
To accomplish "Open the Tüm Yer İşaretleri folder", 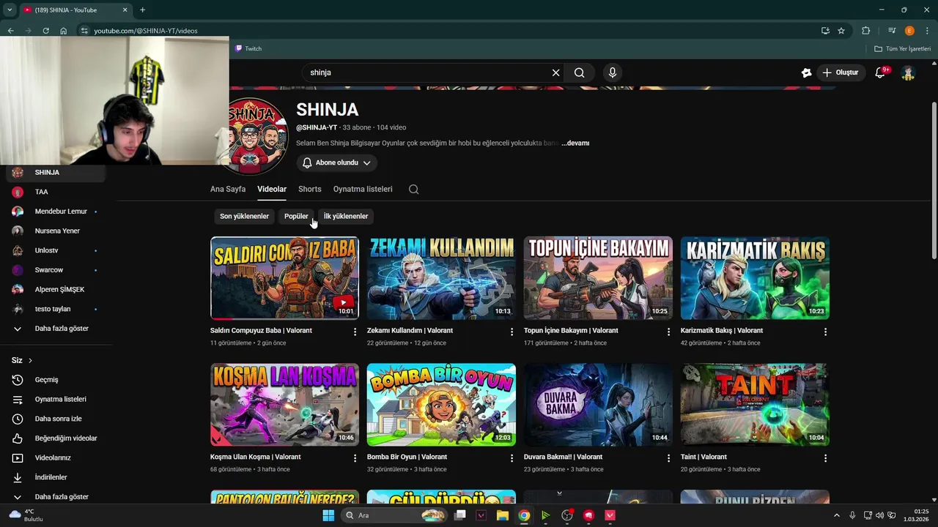I will tap(902, 48).
